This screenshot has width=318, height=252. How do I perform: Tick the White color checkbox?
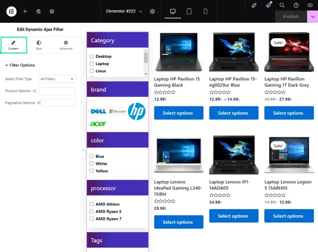92,163
